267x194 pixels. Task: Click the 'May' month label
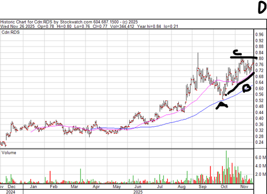click(117, 187)
